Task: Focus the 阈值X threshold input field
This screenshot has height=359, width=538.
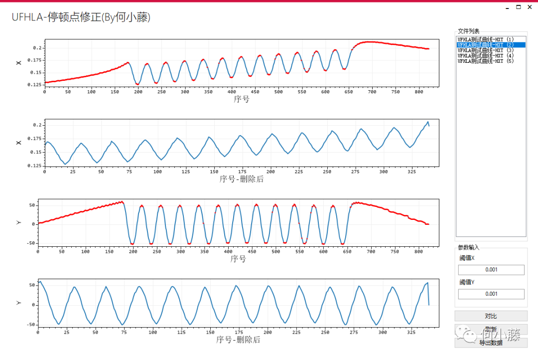Action: (491, 270)
